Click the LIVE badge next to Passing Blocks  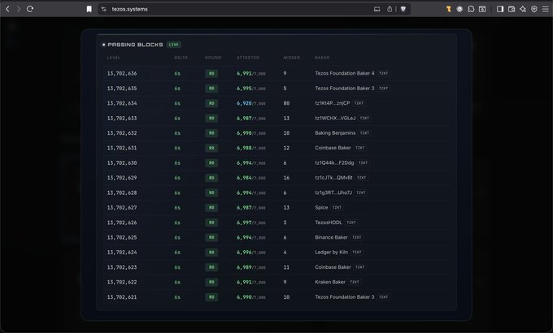click(x=173, y=45)
